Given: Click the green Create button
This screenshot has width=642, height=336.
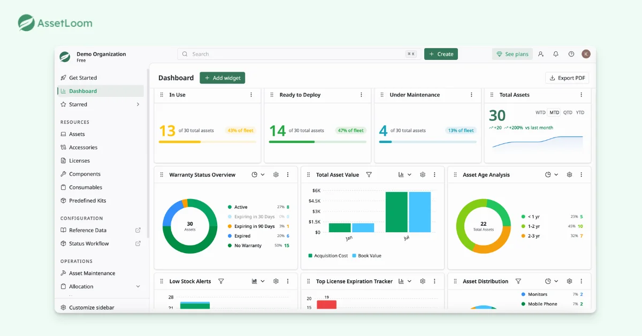Looking at the screenshot, I should tap(441, 54).
